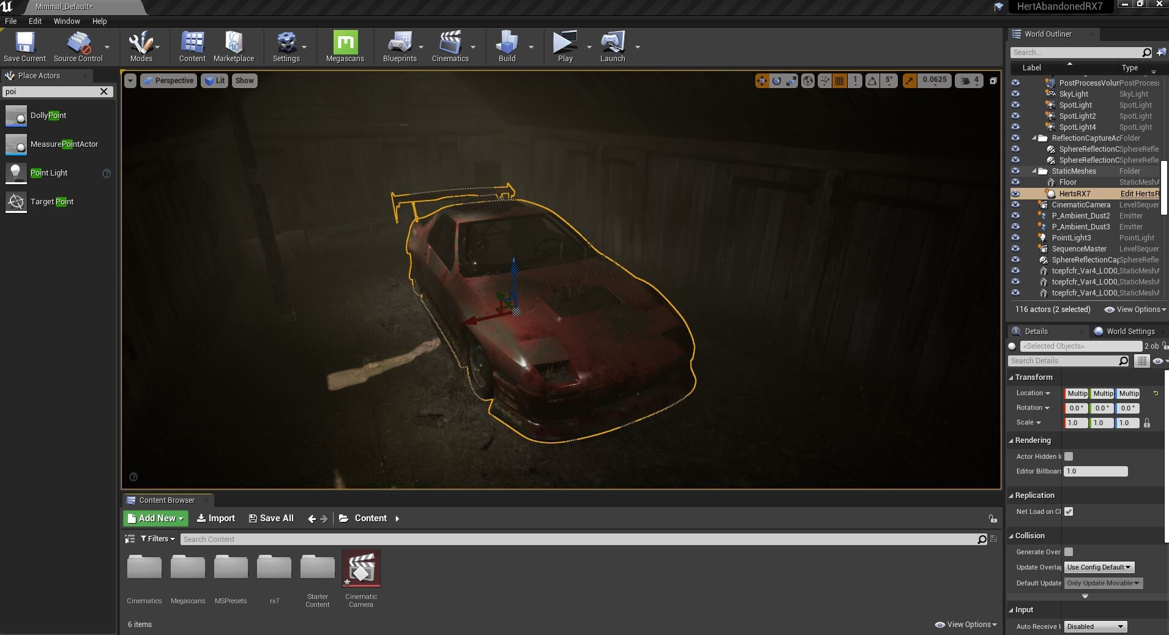Open the Perspective viewport dropdown

(168, 80)
